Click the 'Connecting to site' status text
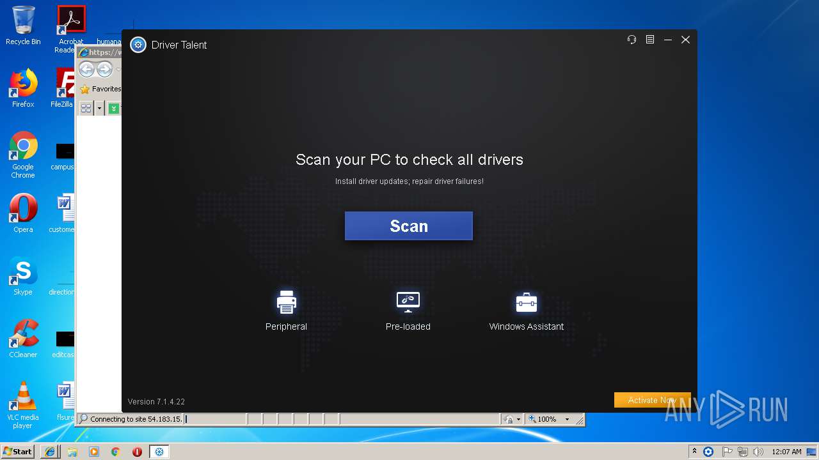Image resolution: width=819 pixels, height=460 pixels. click(x=136, y=419)
